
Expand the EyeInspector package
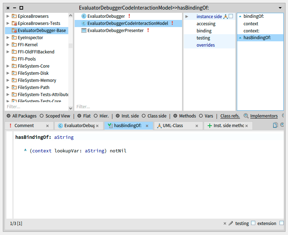[x=8, y=38]
